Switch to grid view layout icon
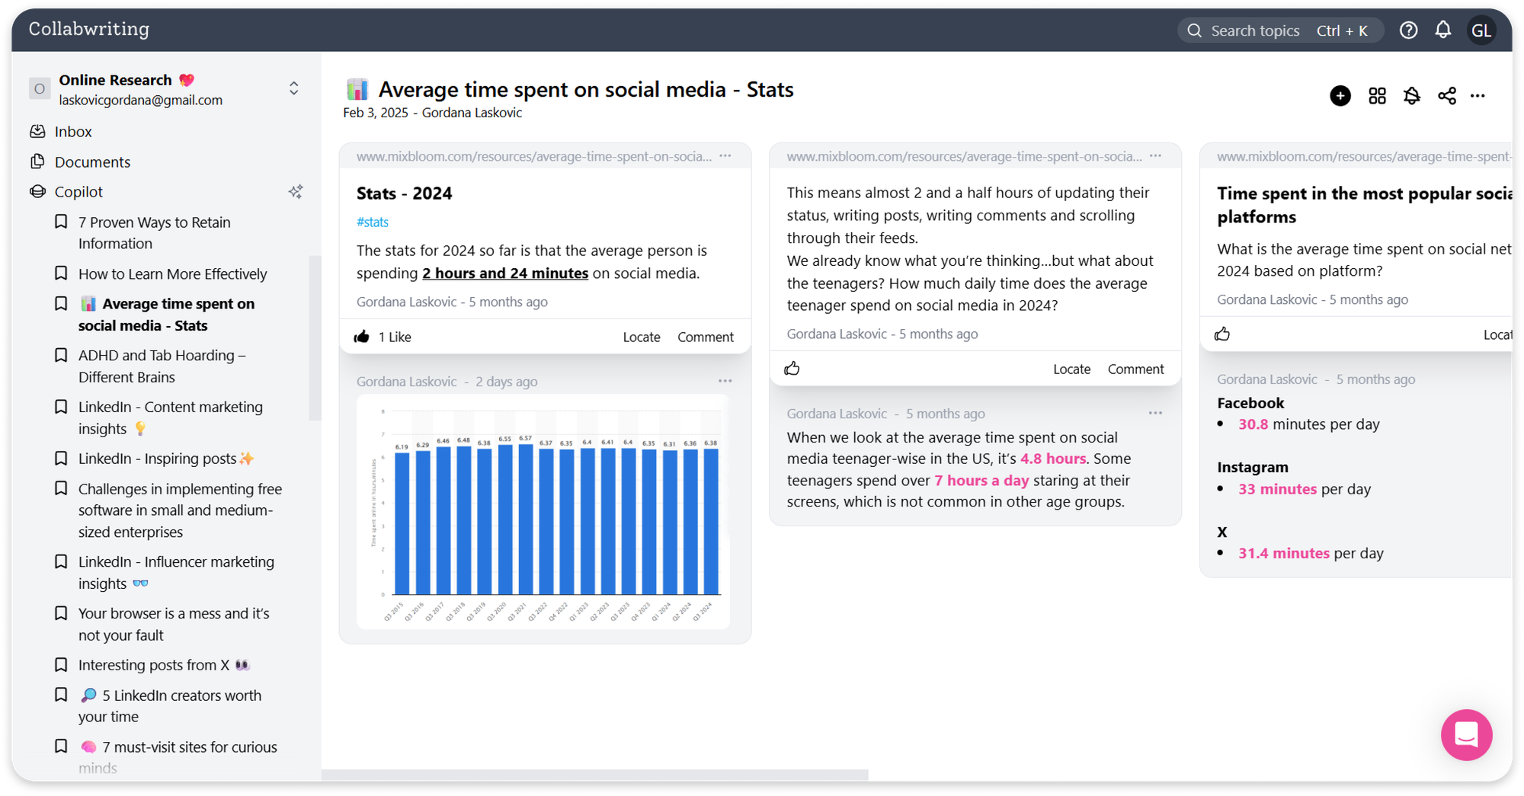The height and width of the screenshot is (796, 1524). coord(1377,96)
